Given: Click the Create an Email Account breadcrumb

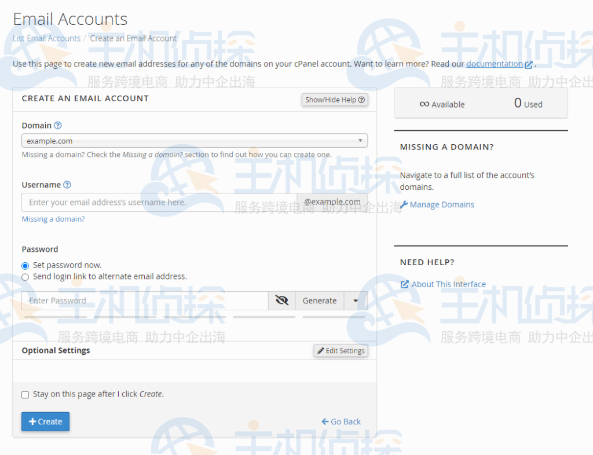Looking at the screenshot, I should point(133,38).
